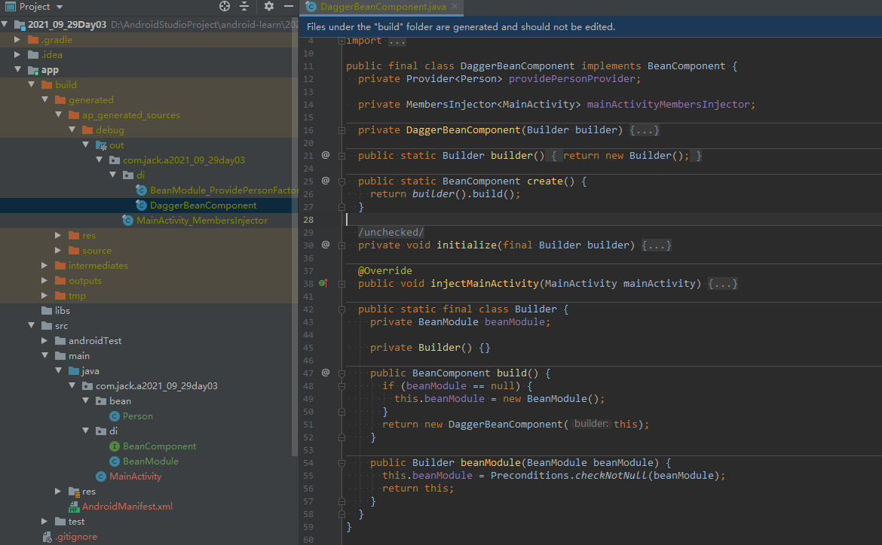Switch to DaggerBeanComponent.java editor tab

[382, 7]
